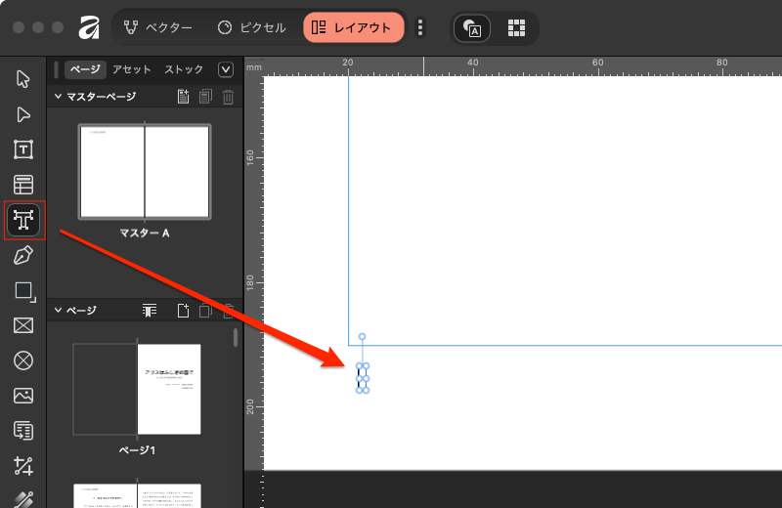This screenshot has width=782, height=508.
Task: Choose the Place Image tool
Action: tap(23, 396)
